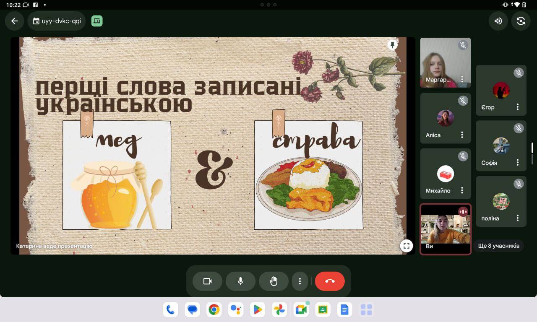
Task: Raise your hand in the meeting
Action: pos(274,281)
